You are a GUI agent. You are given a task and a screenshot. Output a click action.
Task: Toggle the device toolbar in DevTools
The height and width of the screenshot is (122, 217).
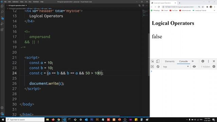[158, 61]
